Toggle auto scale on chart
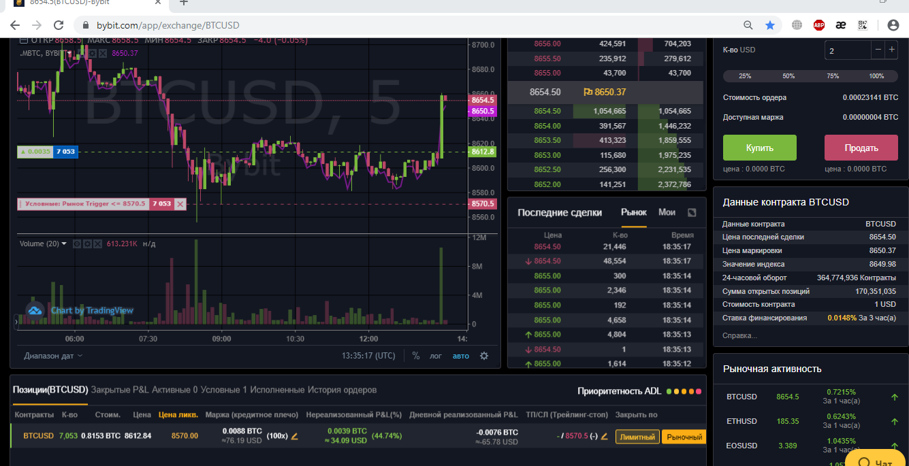This screenshot has width=909, height=466. [461, 356]
